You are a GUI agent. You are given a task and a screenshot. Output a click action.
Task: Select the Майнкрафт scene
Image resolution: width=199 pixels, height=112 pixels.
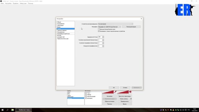pyautogui.click(x=76, y=97)
